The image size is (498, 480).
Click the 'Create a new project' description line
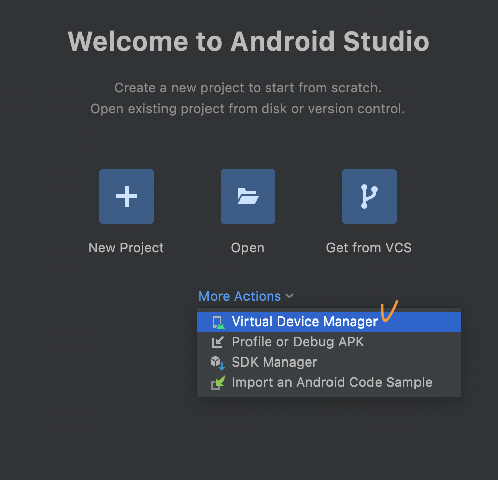(248, 88)
